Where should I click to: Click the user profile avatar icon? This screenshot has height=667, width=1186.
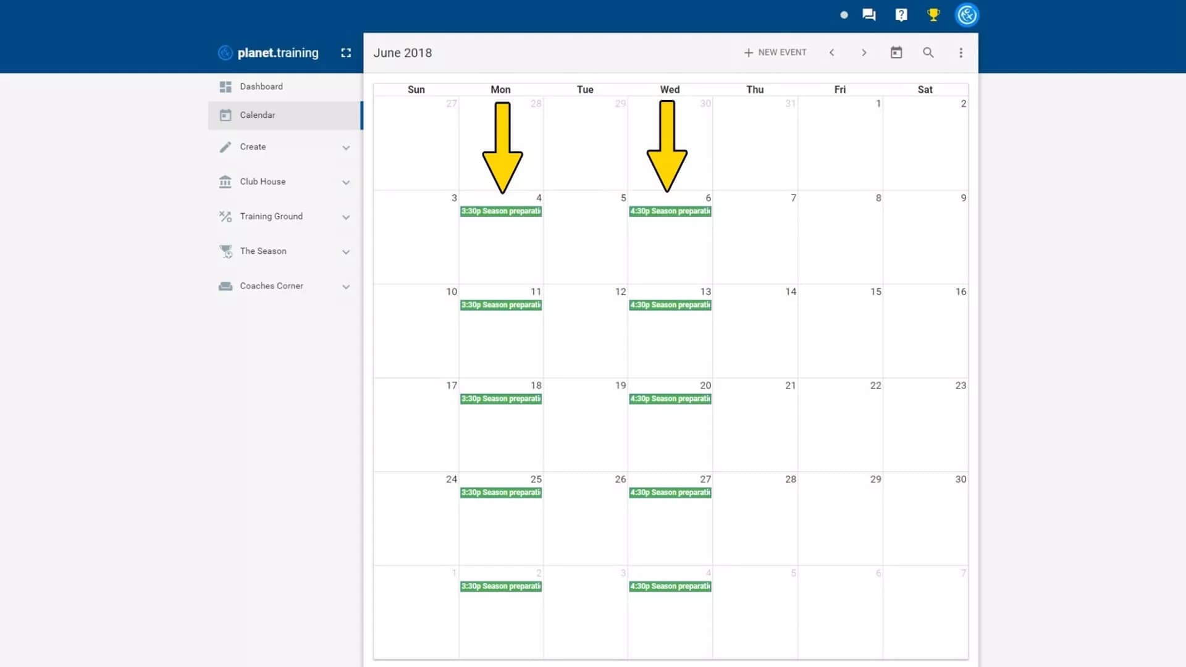click(x=967, y=15)
